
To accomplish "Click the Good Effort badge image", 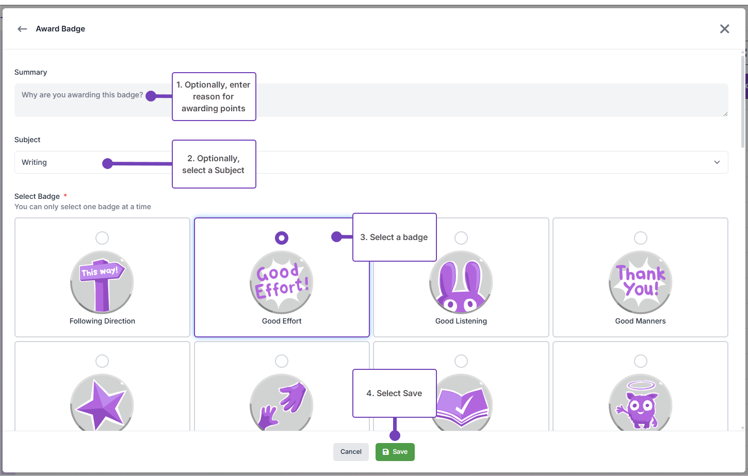I will pyautogui.click(x=282, y=282).
